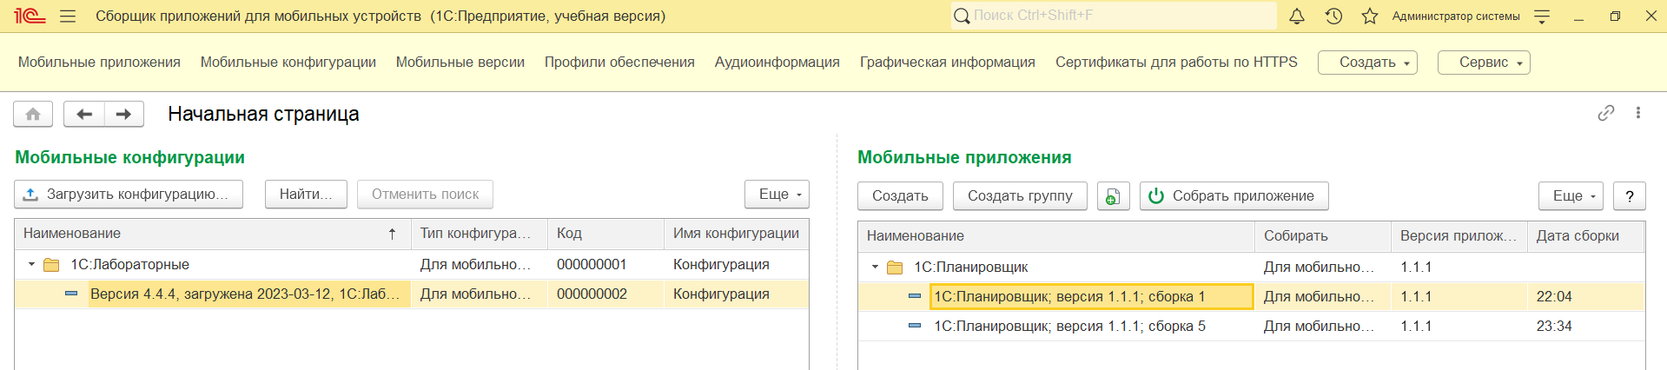Click the search magnifier icon
The height and width of the screenshot is (370, 1667).
coord(962,16)
